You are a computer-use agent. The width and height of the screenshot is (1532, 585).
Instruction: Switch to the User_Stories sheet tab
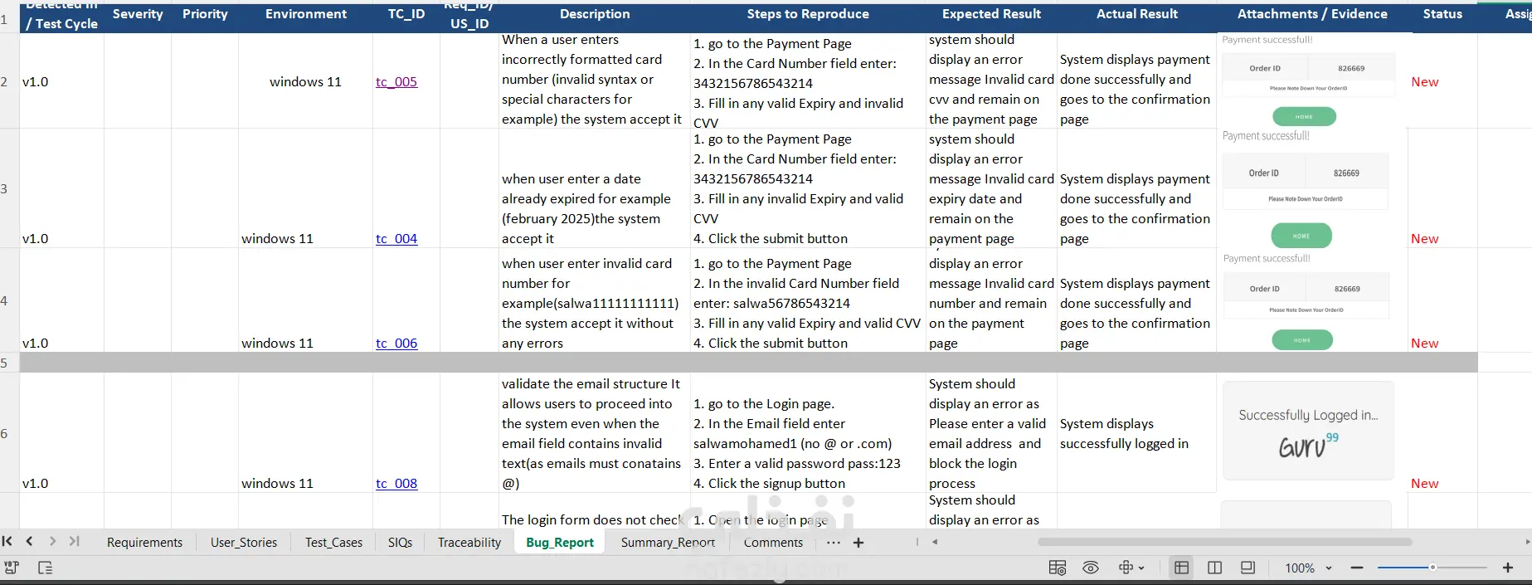click(244, 543)
